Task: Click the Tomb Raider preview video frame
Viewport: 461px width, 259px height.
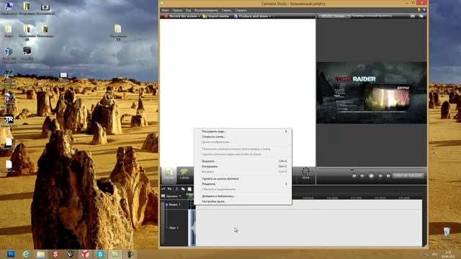Action: click(372, 93)
